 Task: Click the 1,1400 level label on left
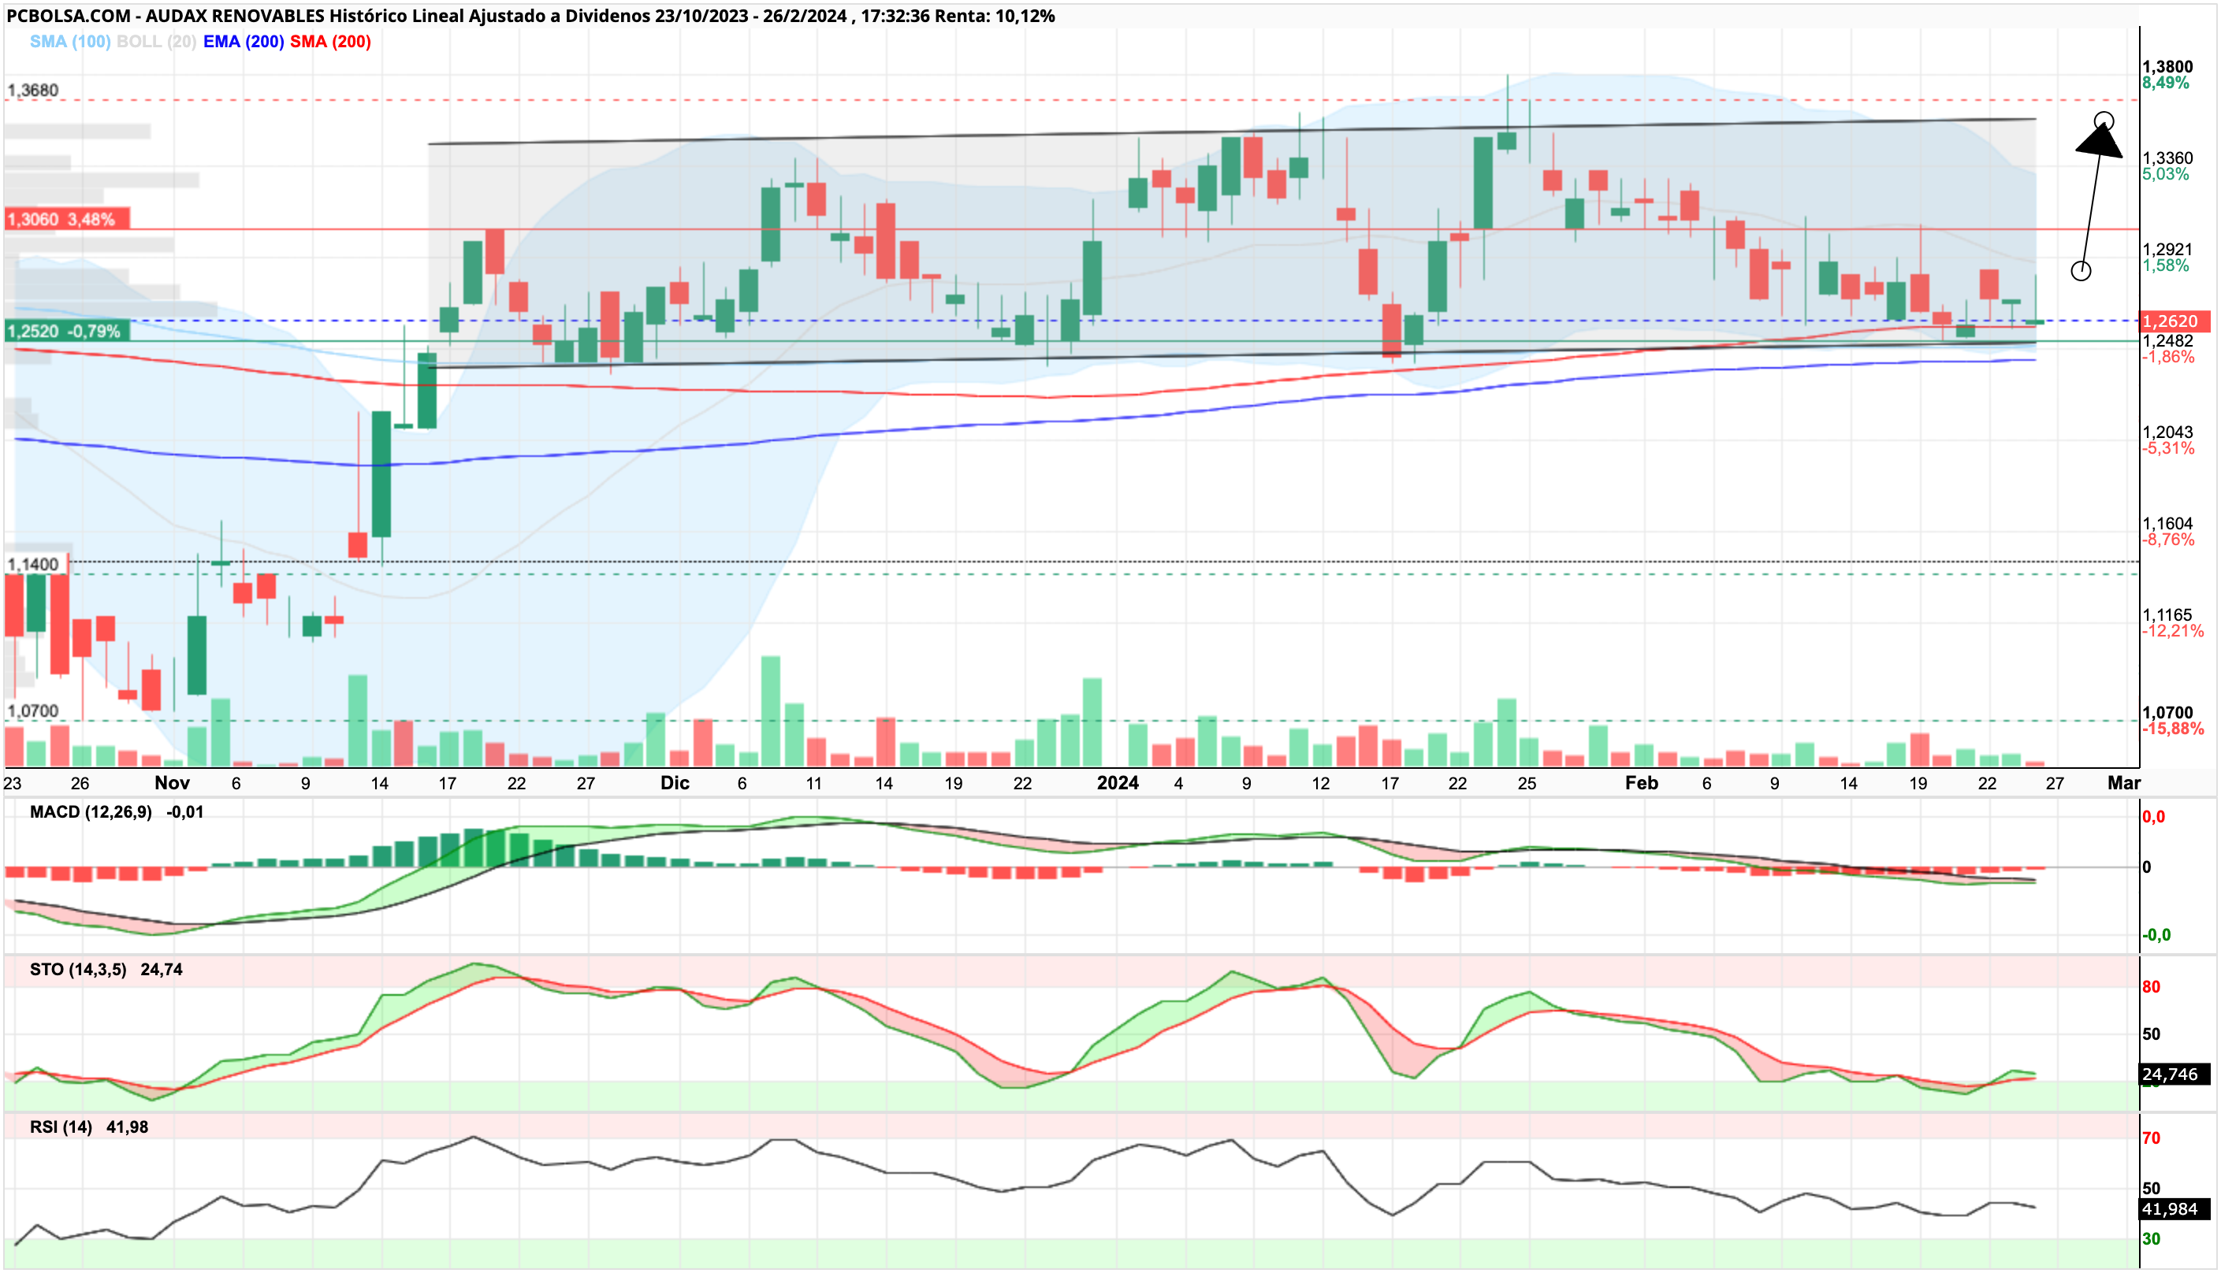[33, 564]
